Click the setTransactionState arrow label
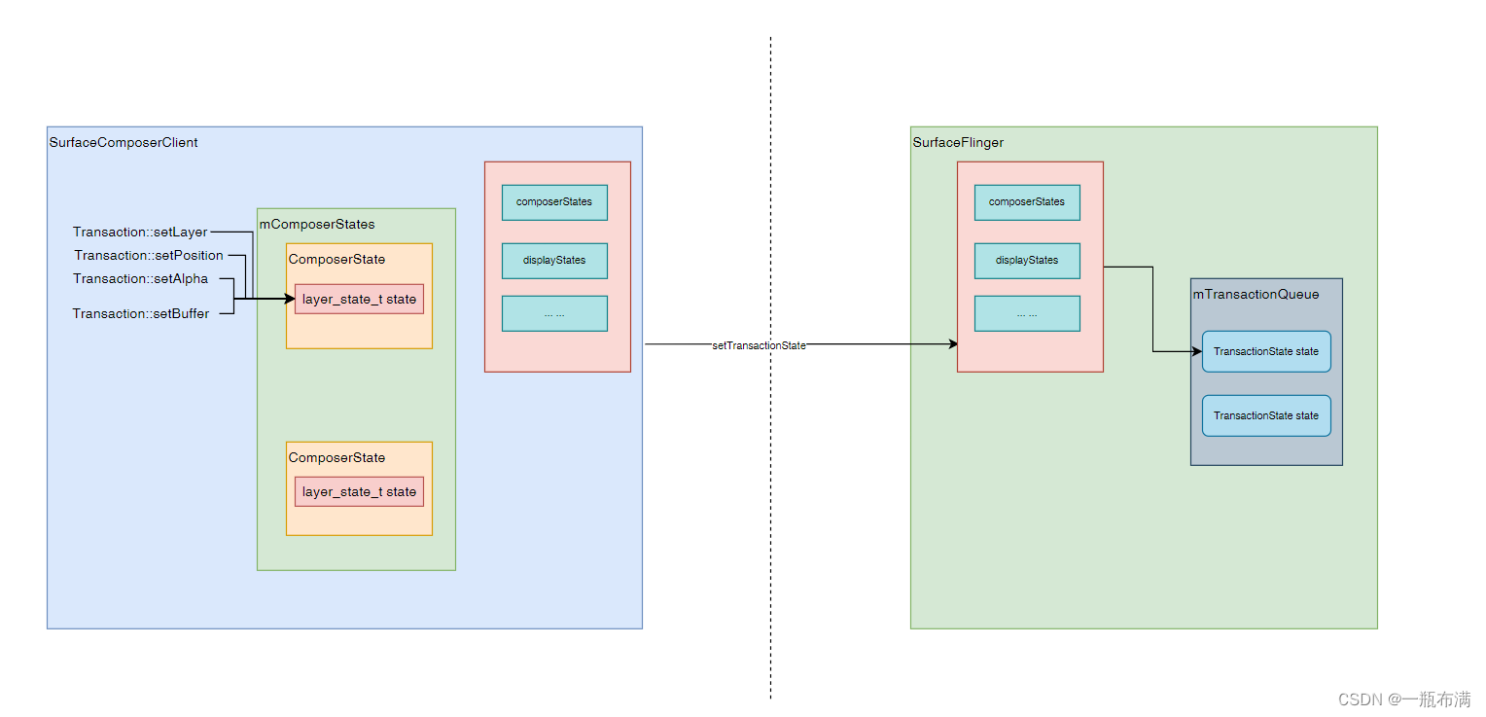The height and width of the screenshot is (717, 1486). [759, 345]
